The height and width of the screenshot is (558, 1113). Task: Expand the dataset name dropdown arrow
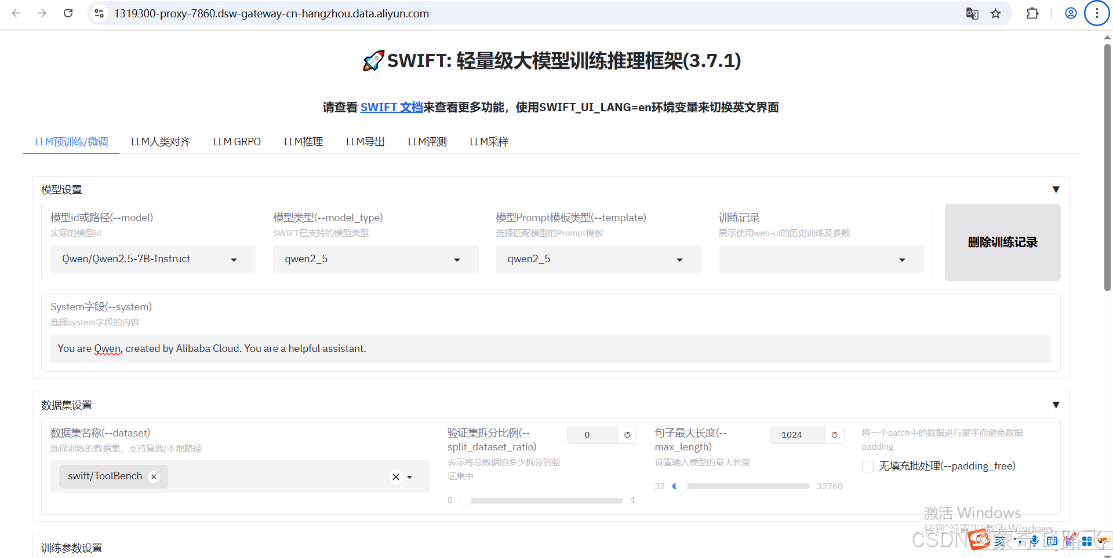click(410, 478)
